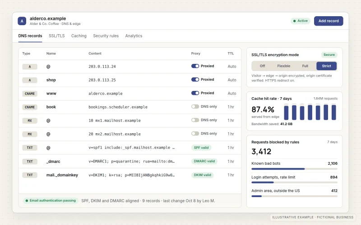The width and height of the screenshot is (361, 225).
Task: Toggle proxy for the shop A record
Action: click(x=195, y=80)
